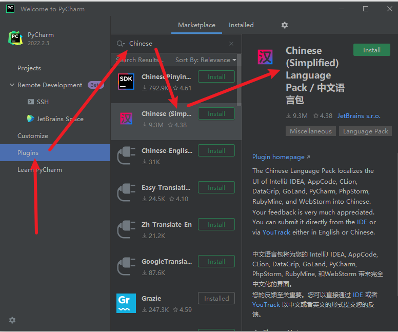Click the PyCharm title bar app icon
Image resolution: width=398 pixels, height=332 pixels.
point(10,9)
